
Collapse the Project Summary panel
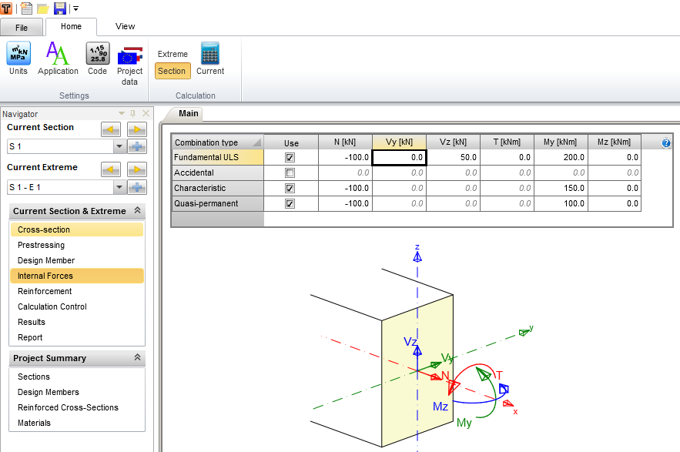(x=137, y=358)
